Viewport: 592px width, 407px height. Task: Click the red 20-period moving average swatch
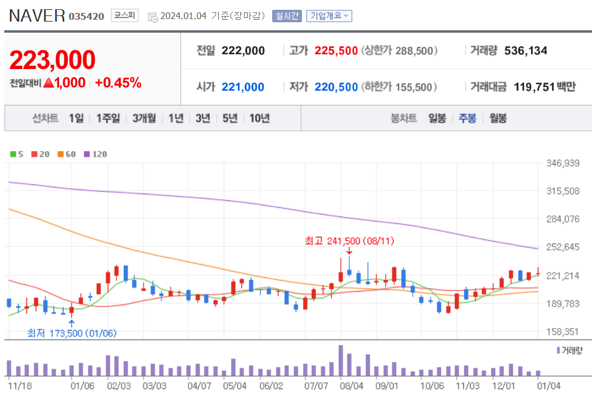coord(34,154)
